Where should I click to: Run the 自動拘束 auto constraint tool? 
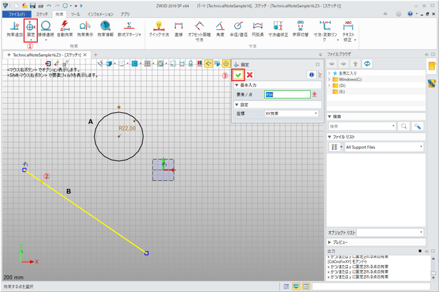click(x=65, y=29)
